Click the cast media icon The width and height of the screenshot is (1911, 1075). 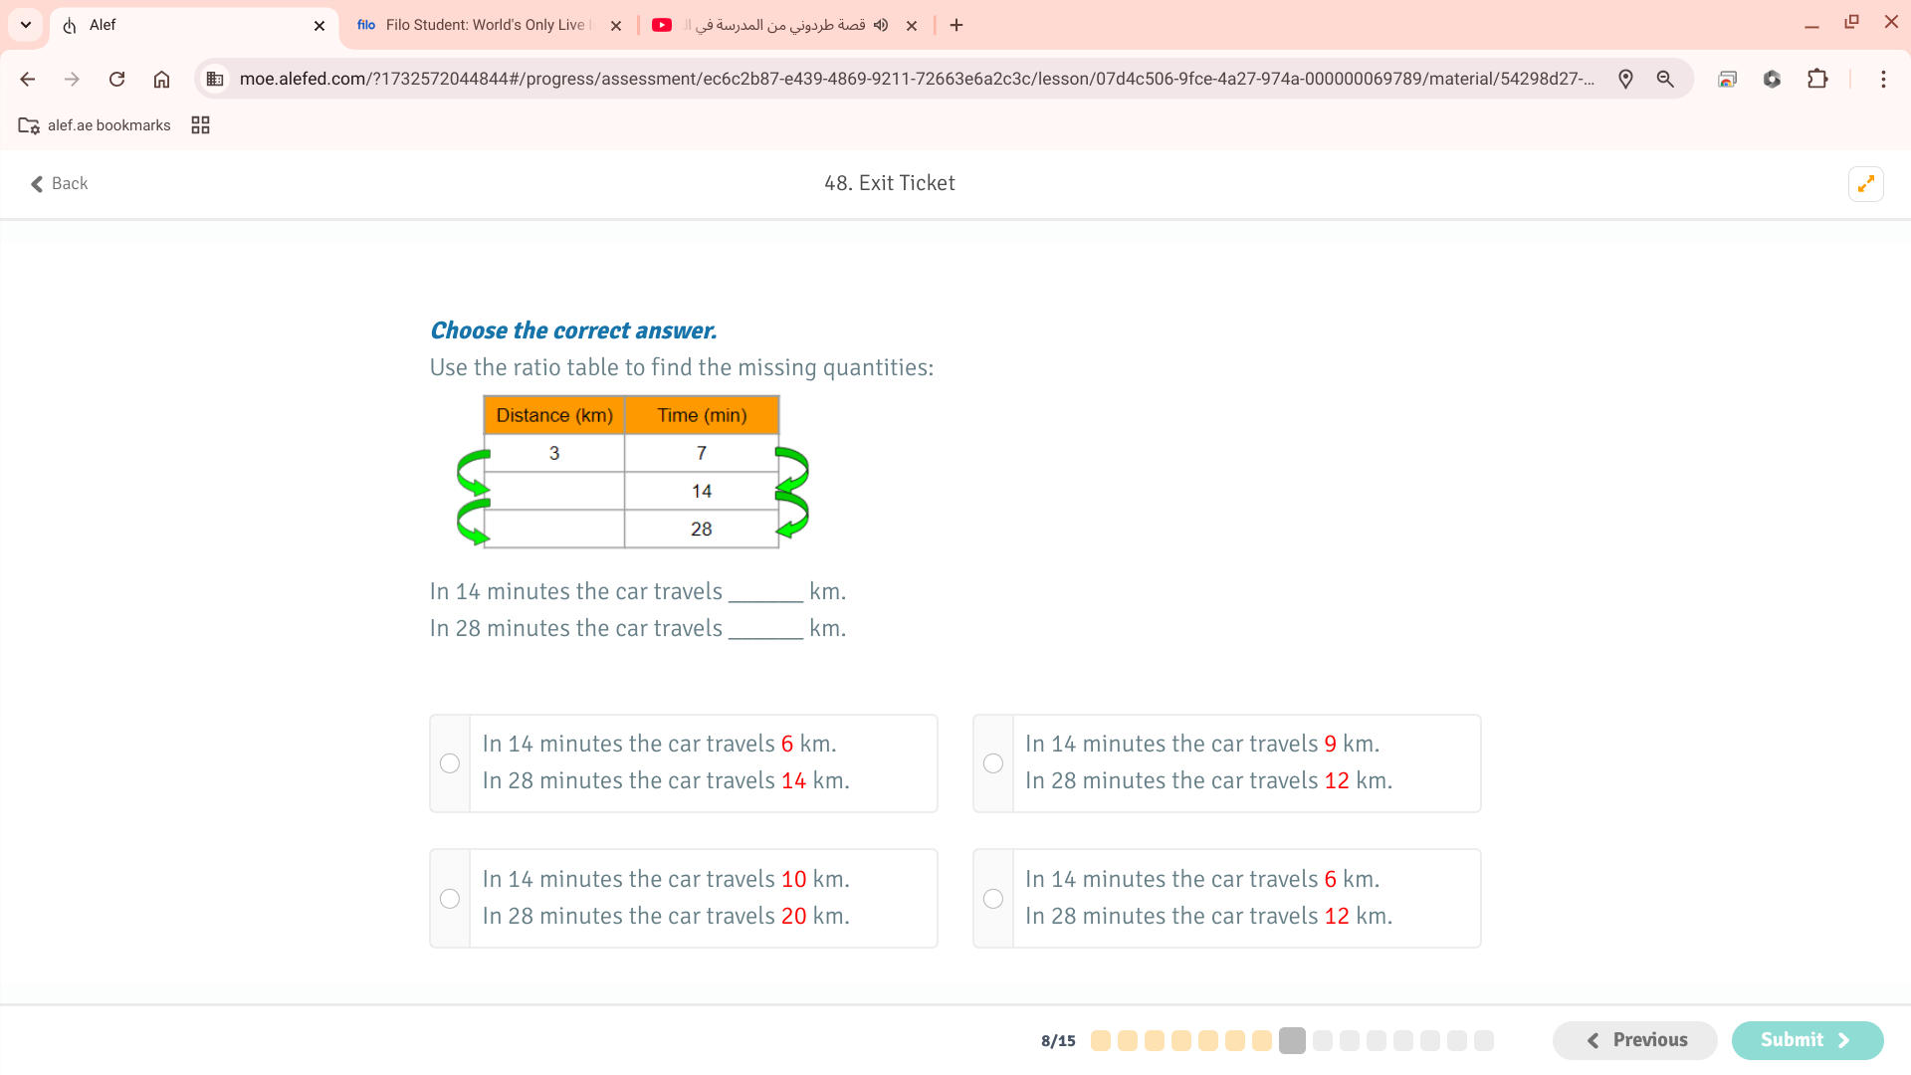(1727, 80)
